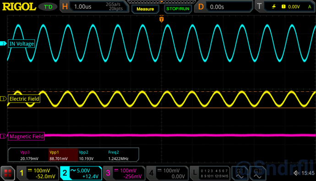This screenshot has width=316, height=181.
Task: Open the GI signal generator icon
Action: tap(240, 173)
